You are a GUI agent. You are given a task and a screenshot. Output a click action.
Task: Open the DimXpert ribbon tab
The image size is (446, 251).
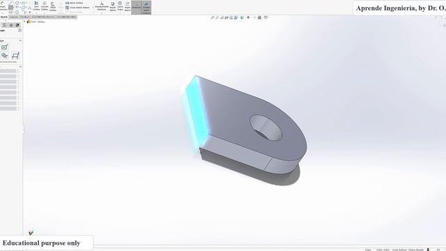pos(25,17)
